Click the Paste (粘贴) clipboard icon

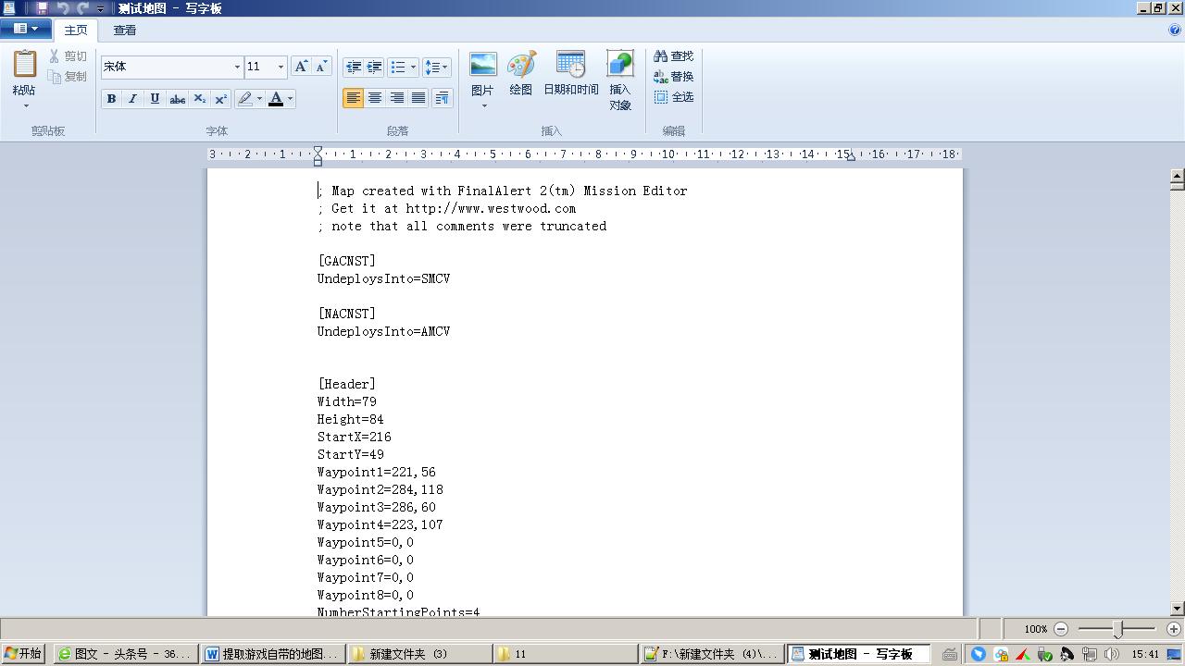25,65
